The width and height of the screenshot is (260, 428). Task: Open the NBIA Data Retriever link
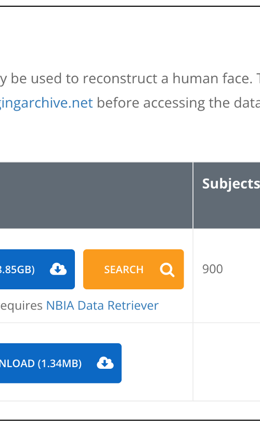click(x=102, y=305)
